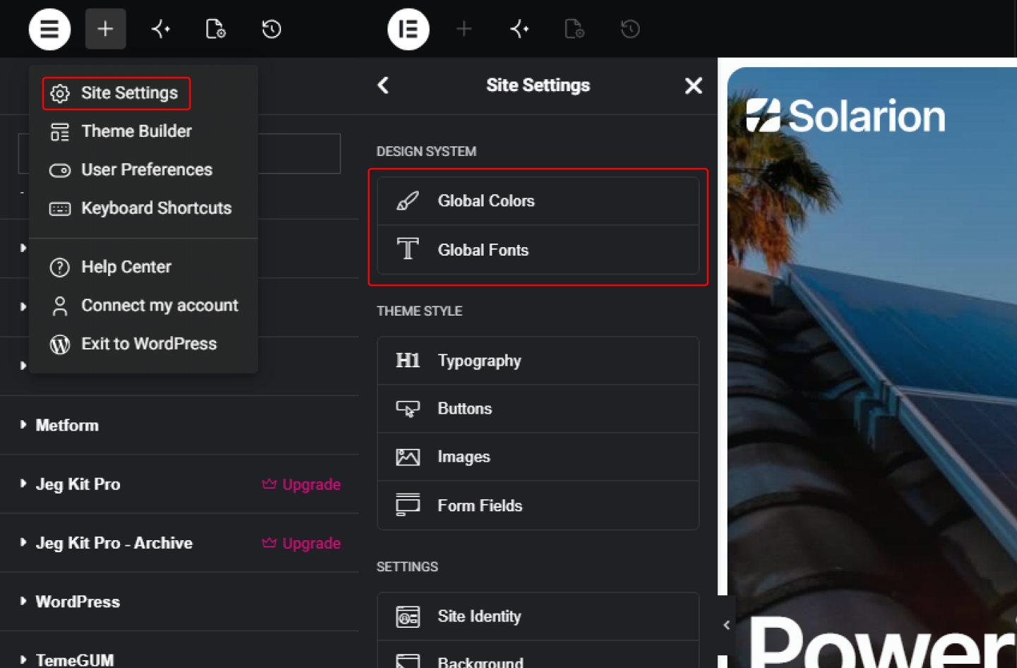Open the History clock icon on left
The image size is (1017, 668).
pos(271,29)
